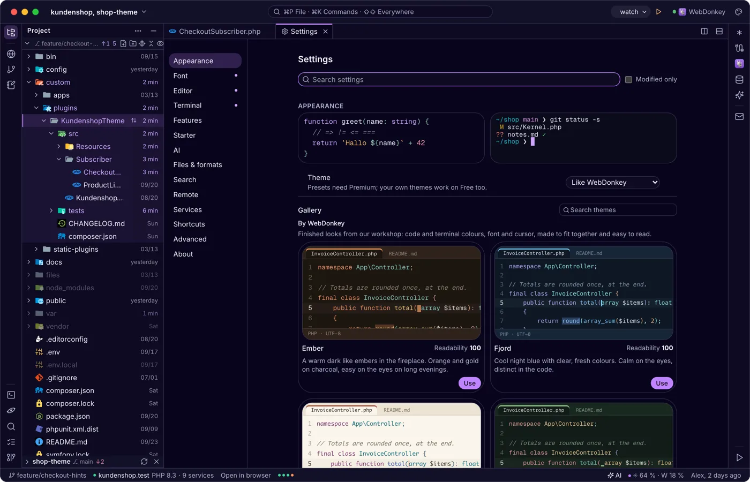Use the Fjord theme
This screenshot has height=482, width=750.
[x=662, y=383]
